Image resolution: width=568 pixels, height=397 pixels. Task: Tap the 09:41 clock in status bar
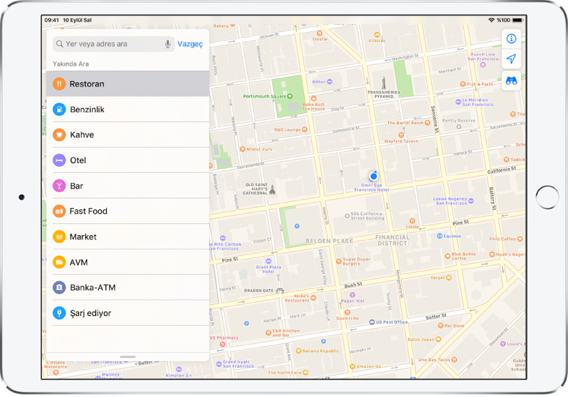tap(52, 20)
